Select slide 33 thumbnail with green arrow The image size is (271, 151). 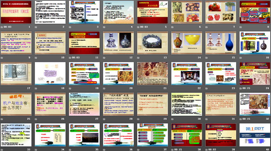click(x=16, y=135)
